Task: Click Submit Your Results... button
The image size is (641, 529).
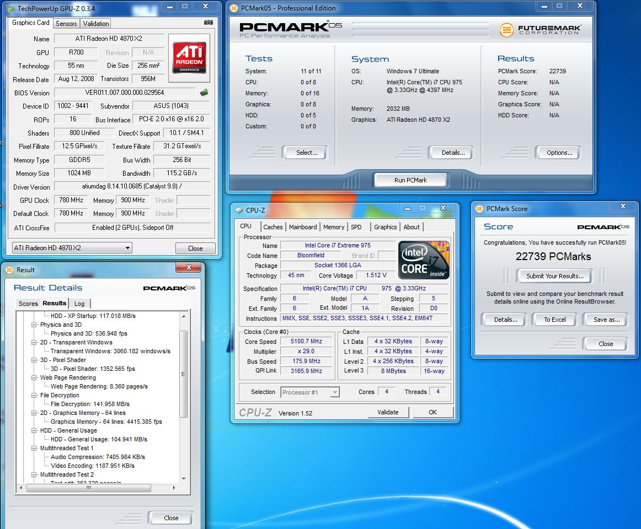Action: pyautogui.click(x=555, y=276)
